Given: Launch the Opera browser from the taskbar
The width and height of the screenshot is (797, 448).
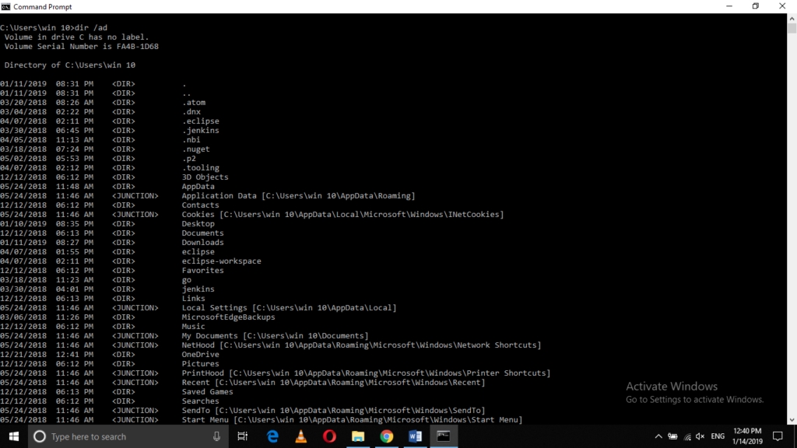Looking at the screenshot, I should point(329,436).
